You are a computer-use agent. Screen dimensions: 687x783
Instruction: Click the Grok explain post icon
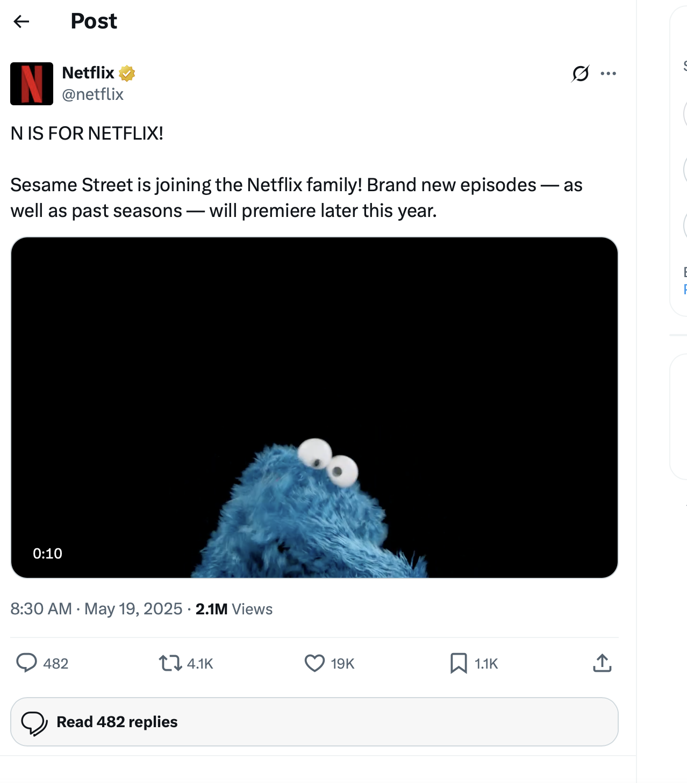click(x=581, y=74)
